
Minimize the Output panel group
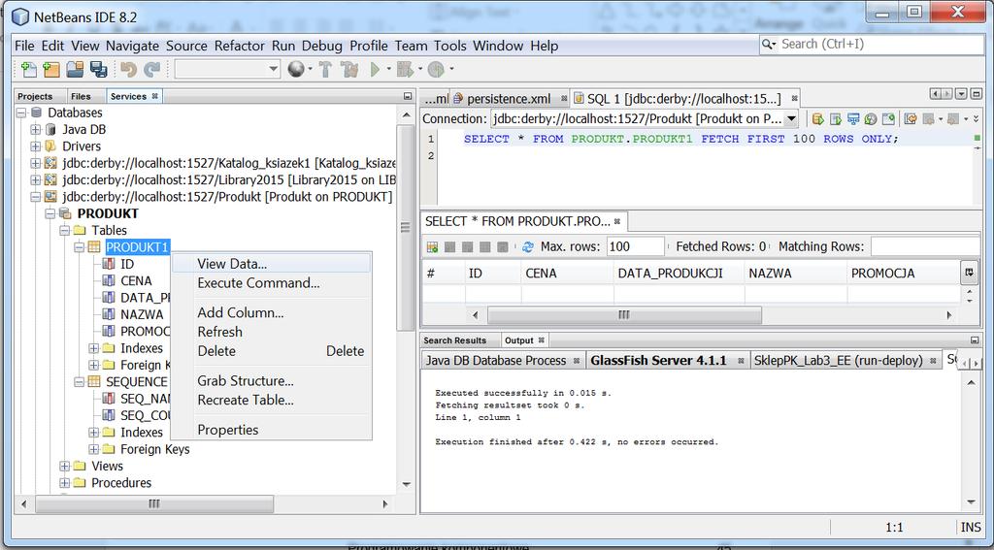coord(975,340)
